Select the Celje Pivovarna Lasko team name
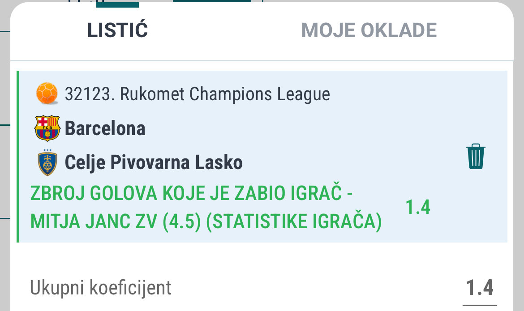This screenshot has height=311, width=524. pos(154,163)
